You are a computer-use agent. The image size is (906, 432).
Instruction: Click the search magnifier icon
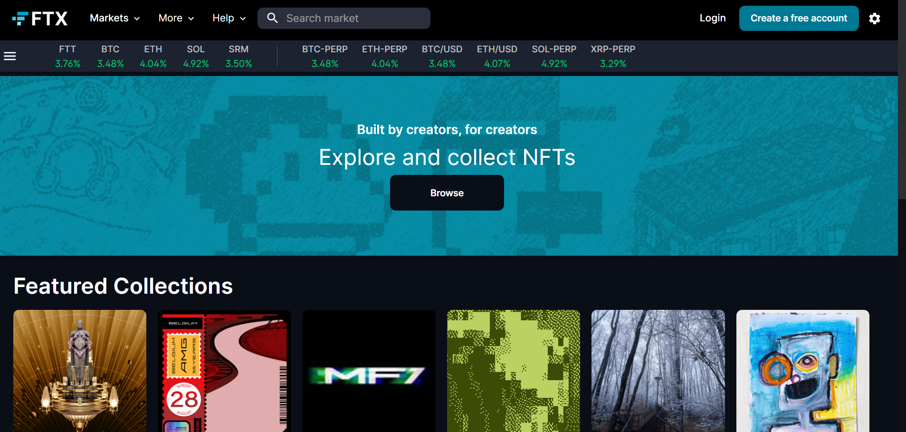pos(272,18)
